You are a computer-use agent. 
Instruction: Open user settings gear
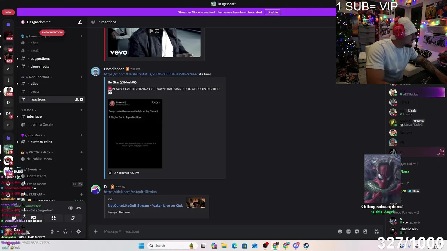(x=79, y=231)
